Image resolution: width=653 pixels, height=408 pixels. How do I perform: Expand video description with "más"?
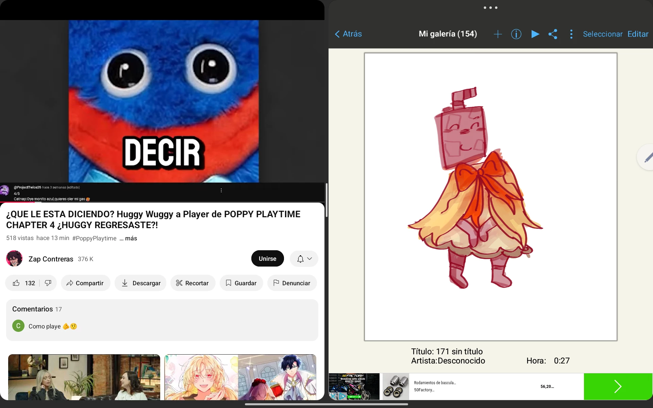tap(131, 238)
